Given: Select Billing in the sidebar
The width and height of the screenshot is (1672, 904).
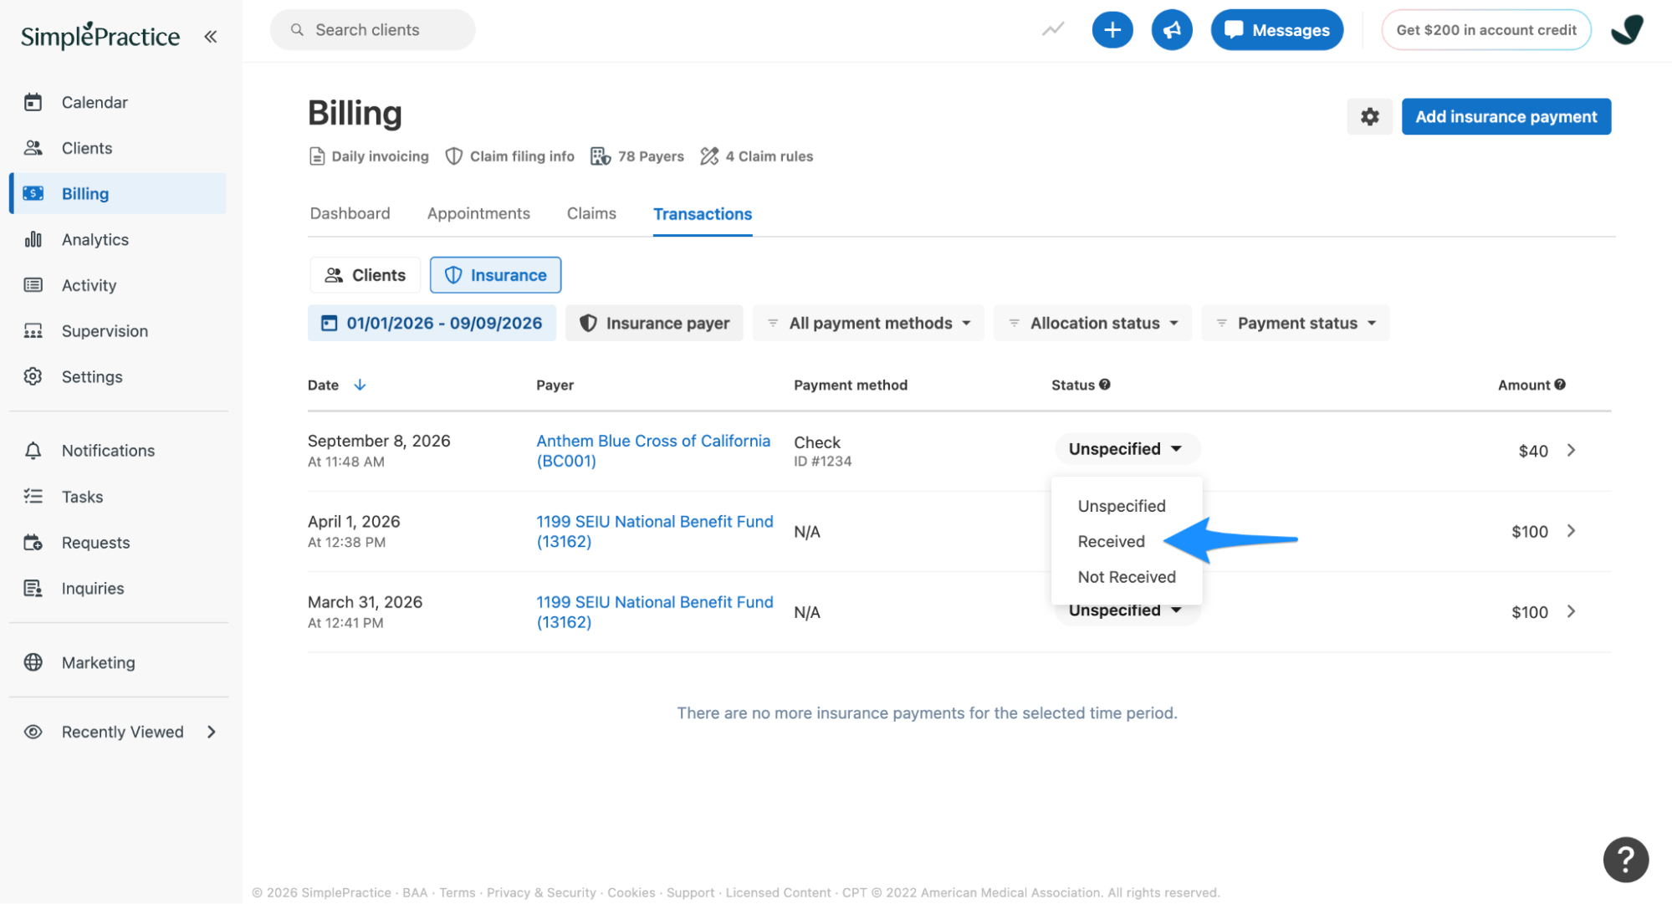Looking at the screenshot, I should click(x=118, y=193).
